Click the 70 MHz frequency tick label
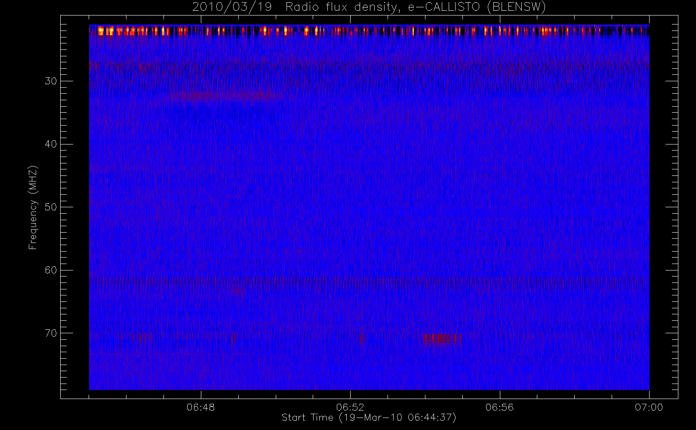696x430 pixels. (x=51, y=333)
